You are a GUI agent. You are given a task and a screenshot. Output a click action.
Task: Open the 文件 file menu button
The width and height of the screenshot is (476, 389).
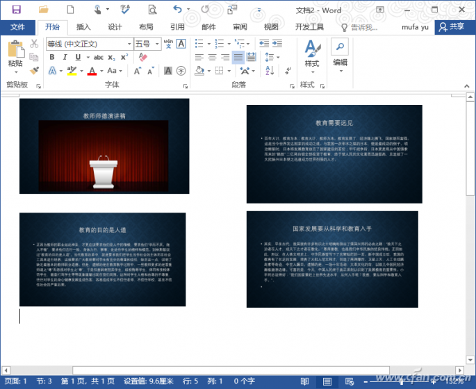(x=17, y=27)
